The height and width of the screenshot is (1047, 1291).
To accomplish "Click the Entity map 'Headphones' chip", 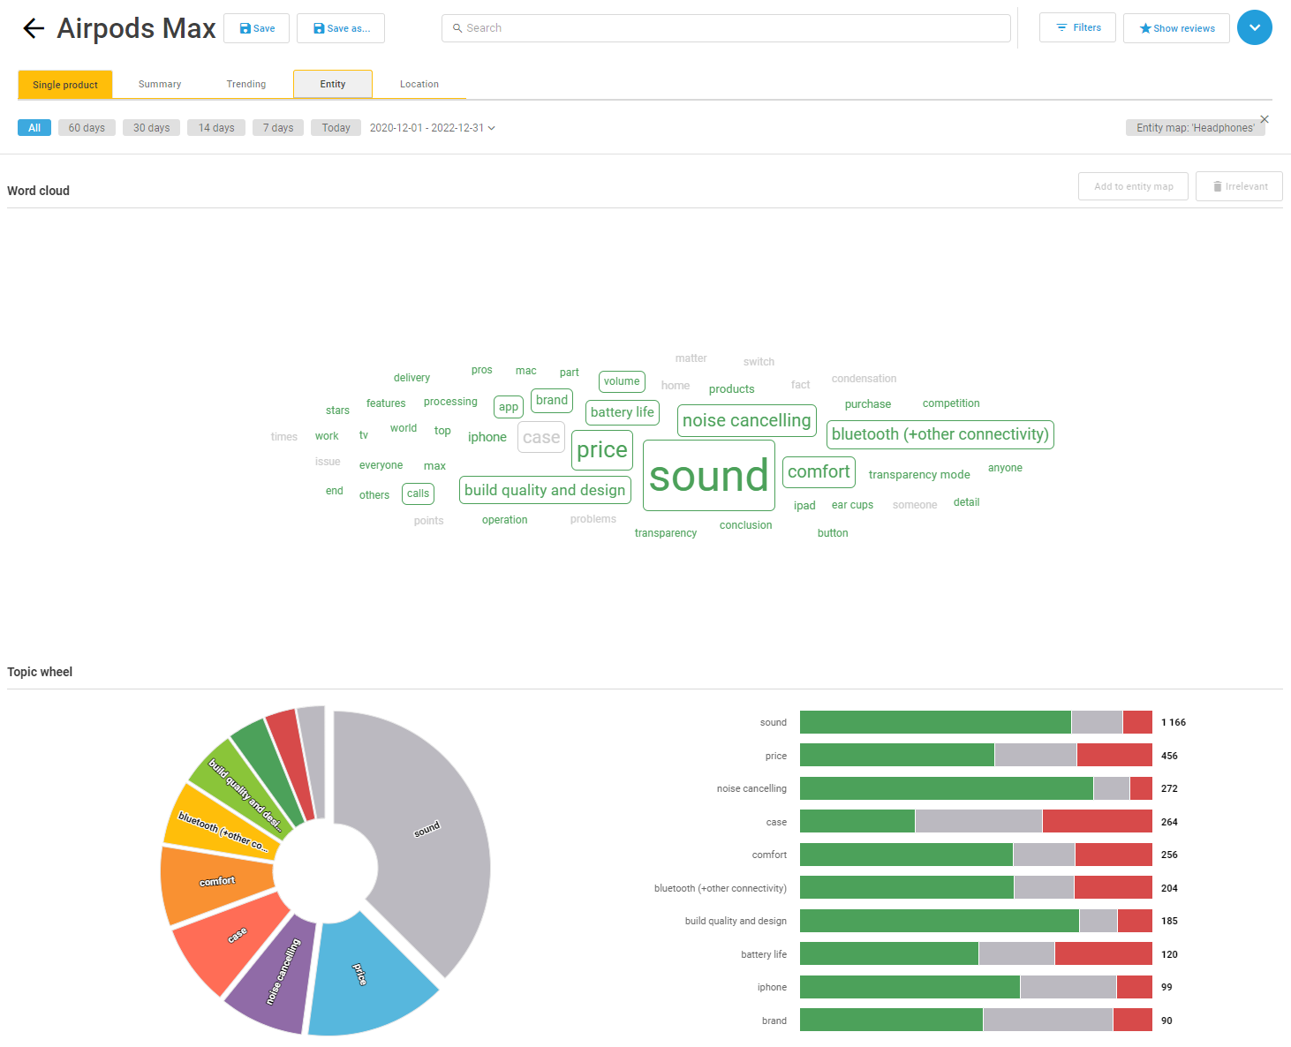I will (x=1195, y=128).
